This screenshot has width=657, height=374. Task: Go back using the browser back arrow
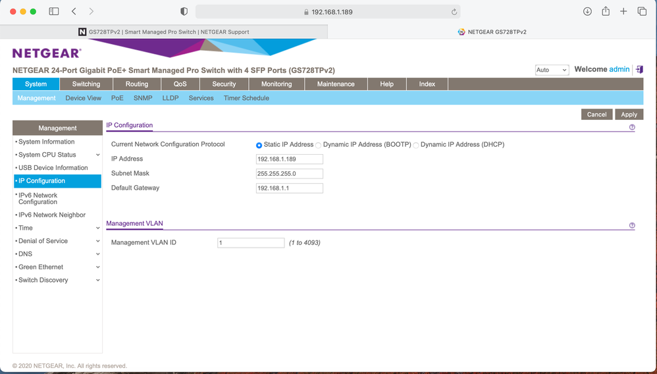point(74,11)
